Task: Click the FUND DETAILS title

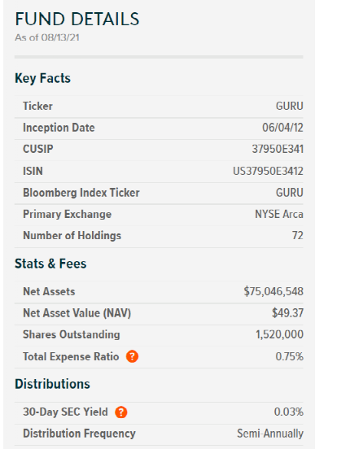Action: point(77,20)
